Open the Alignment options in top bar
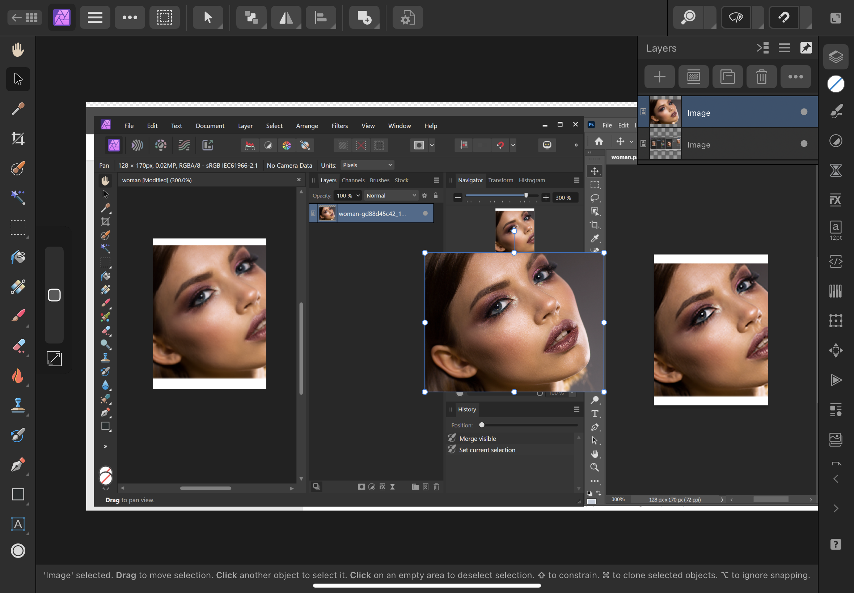854x593 pixels. [321, 17]
